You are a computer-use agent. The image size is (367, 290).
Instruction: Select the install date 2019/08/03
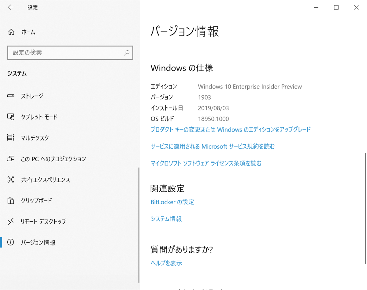pyautogui.click(x=213, y=108)
